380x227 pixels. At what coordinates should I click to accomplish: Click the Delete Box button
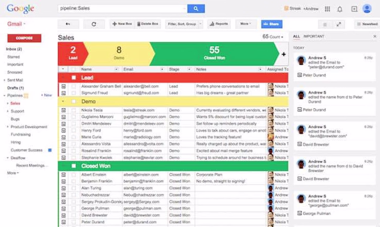147,24
